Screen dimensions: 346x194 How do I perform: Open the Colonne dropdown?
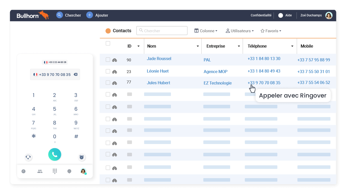tap(206, 31)
